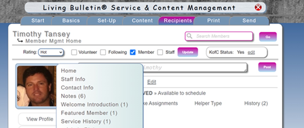304x128 pixels.
Task: Edit the KofC Status
Action: pos(251,52)
